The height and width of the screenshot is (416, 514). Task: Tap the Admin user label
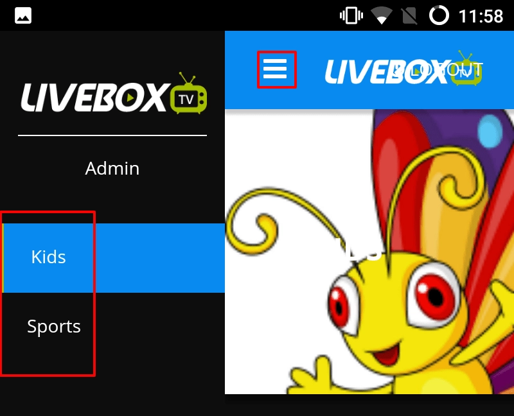coord(112,168)
